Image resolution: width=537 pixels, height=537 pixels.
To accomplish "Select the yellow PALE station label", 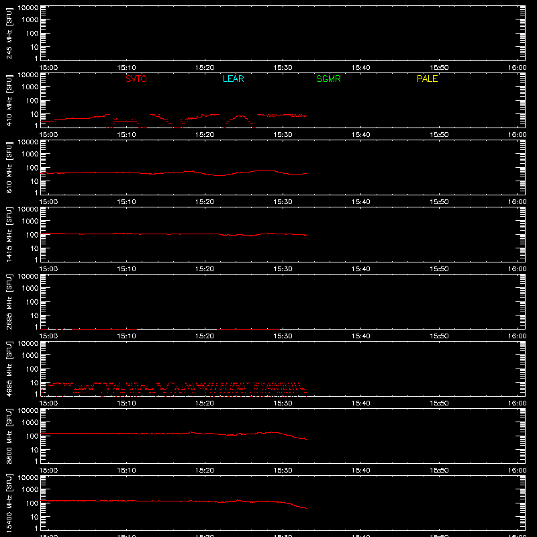I will (427, 79).
